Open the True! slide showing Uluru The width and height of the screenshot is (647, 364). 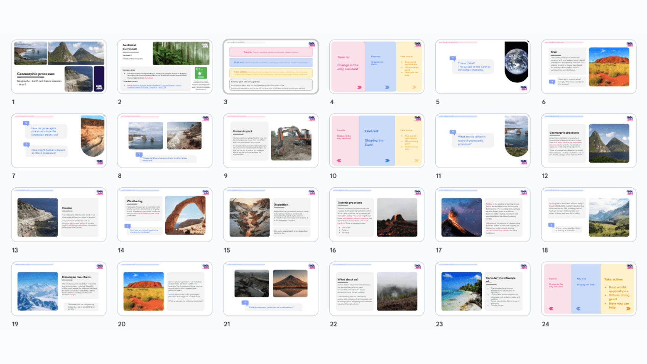click(x=589, y=67)
